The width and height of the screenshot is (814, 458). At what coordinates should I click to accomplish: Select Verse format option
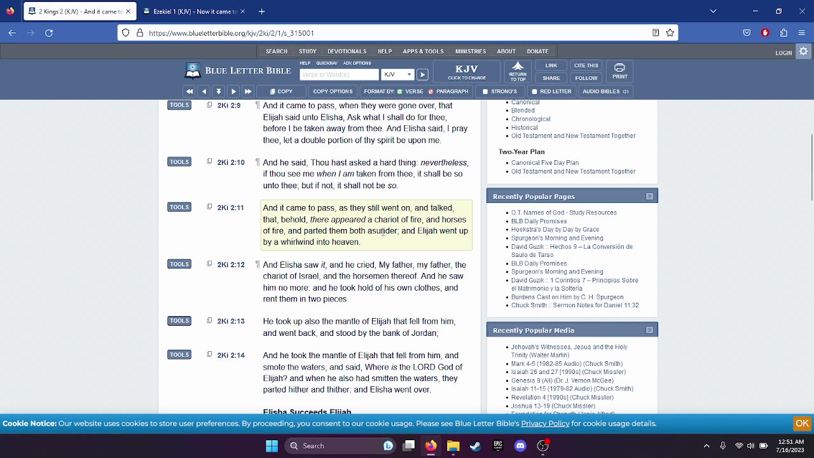click(x=410, y=92)
